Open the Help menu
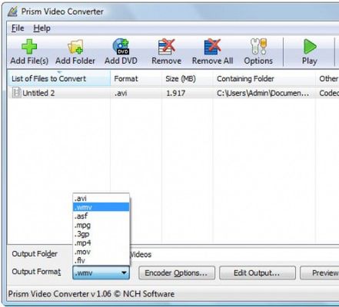 click(x=42, y=28)
